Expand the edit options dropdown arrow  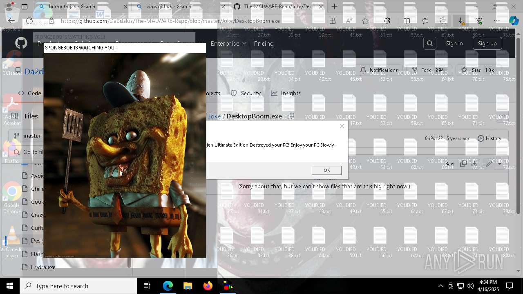(500, 164)
